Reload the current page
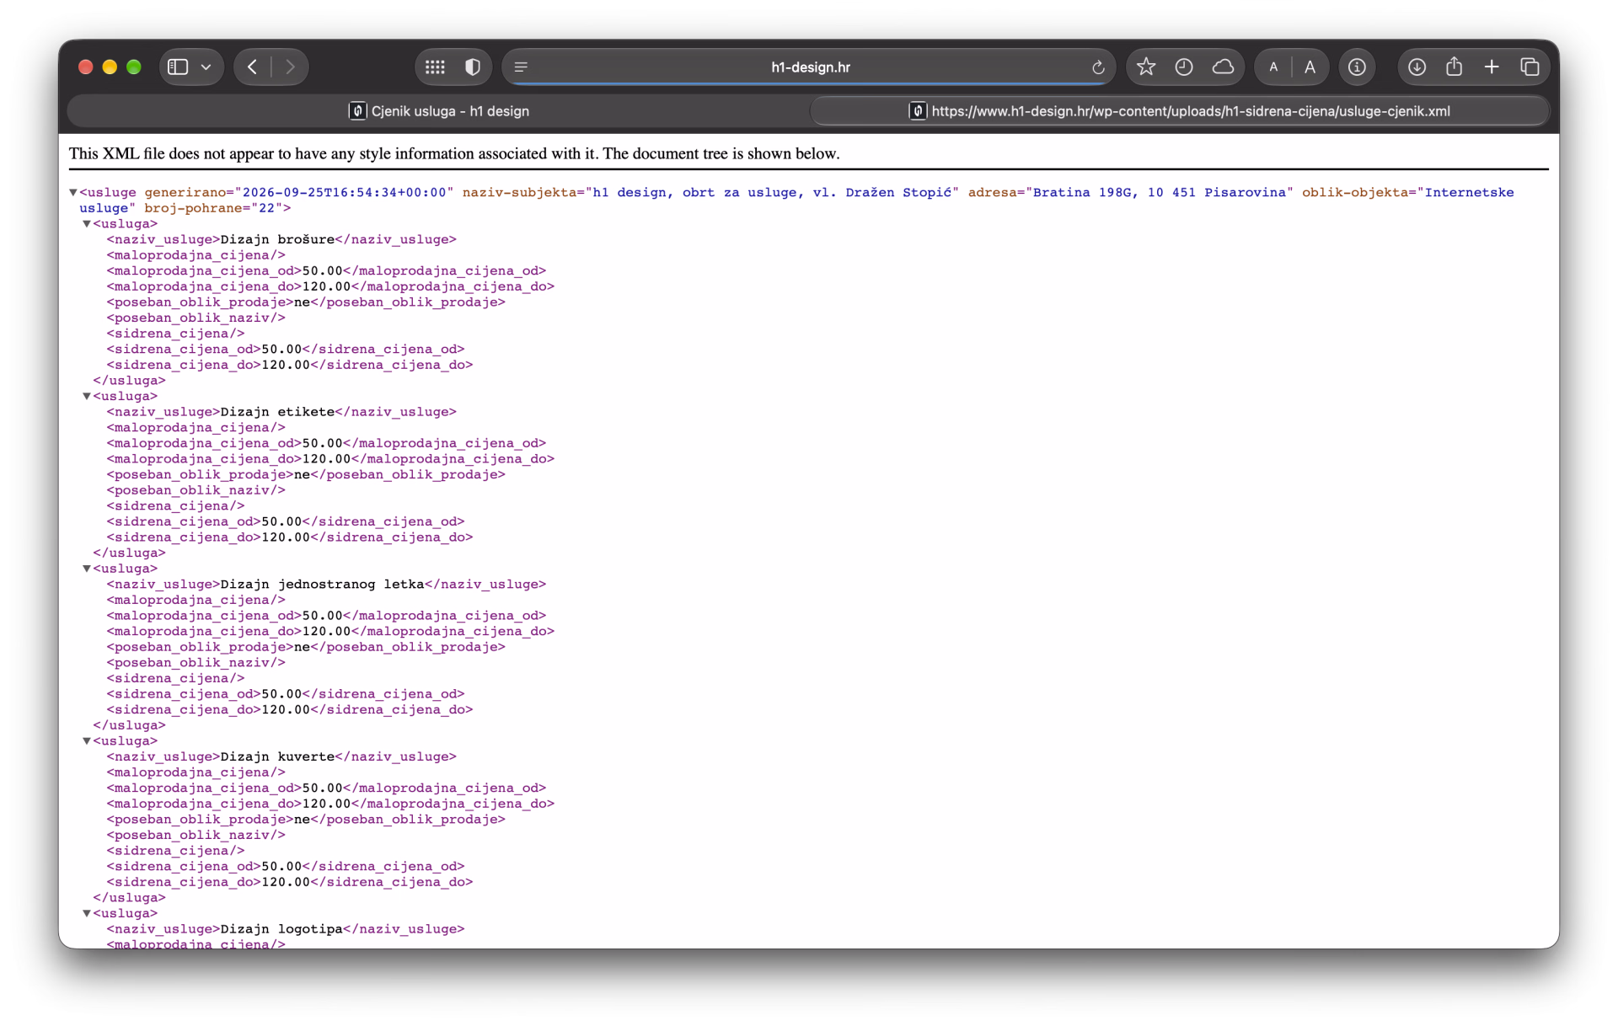The height and width of the screenshot is (1026, 1618). tap(1098, 67)
